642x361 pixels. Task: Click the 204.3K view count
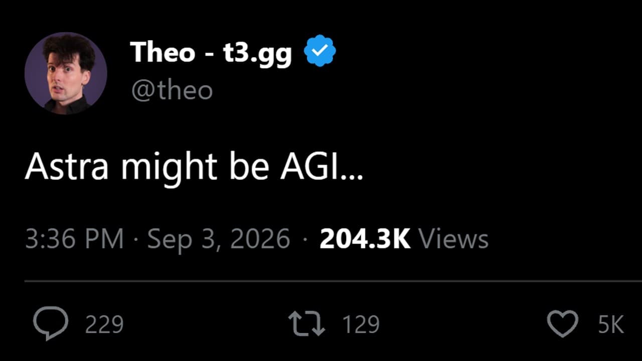click(365, 239)
